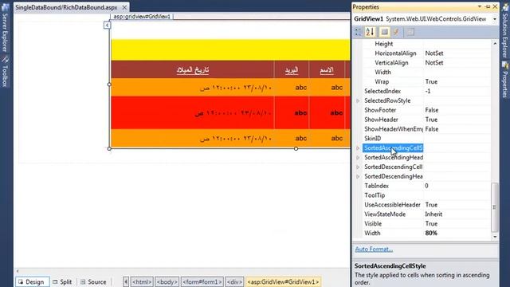This screenshot has height=287, width=510.
Task: Click the Width 80% value field
Action: point(457,233)
